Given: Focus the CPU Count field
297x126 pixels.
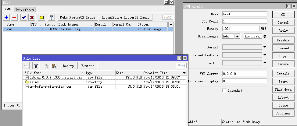Looking at the screenshot, I should (x=245, y=21).
